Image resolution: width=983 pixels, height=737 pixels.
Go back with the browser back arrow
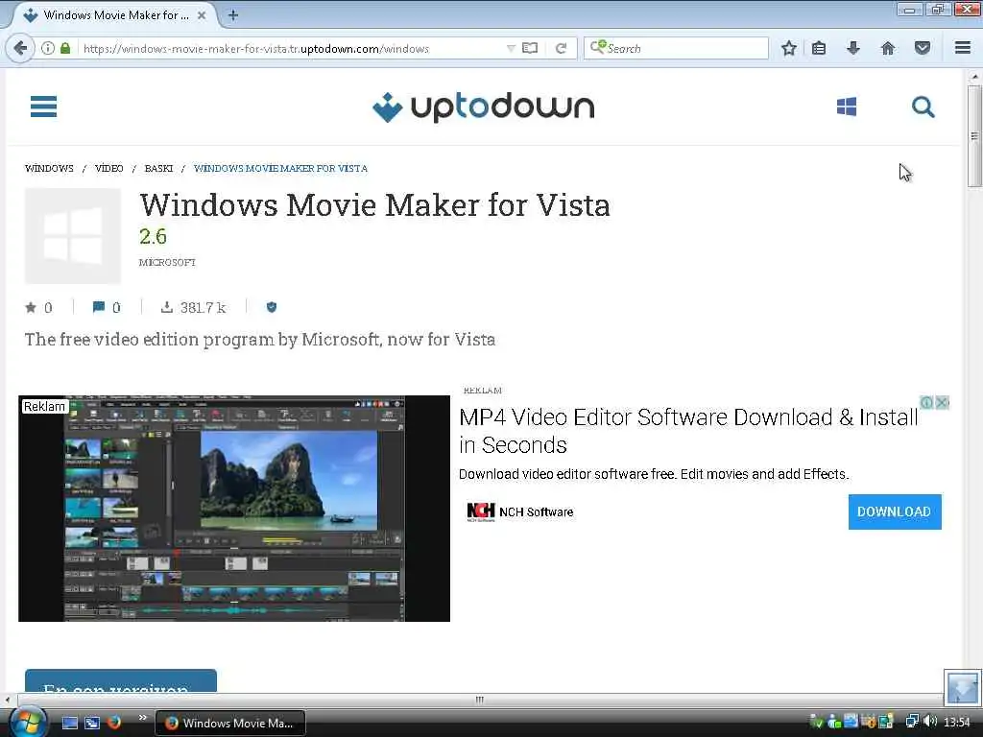click(20, 48)
